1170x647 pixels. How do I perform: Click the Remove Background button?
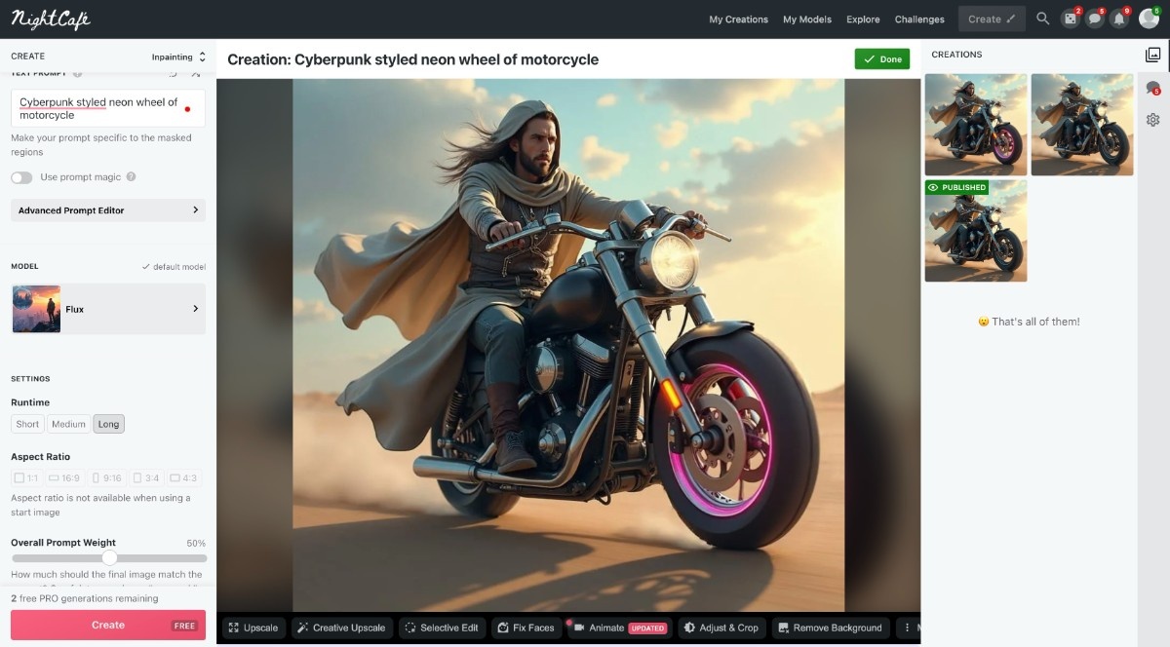pyautogui.click(x=829, y=628)
